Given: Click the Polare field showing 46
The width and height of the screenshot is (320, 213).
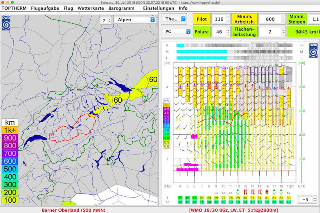Looking at the screenshot, I should tap(219, 32).
